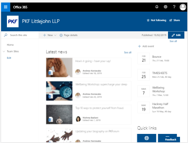Click Edit link in the left navigation
This screenshot has height=143, width=188.
click(x=9, y=58)
